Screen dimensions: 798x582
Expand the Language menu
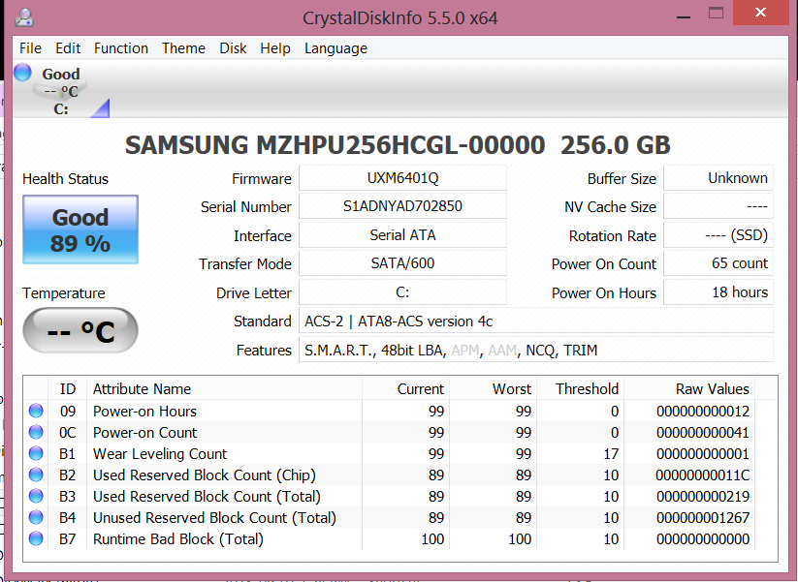[335, 48]
